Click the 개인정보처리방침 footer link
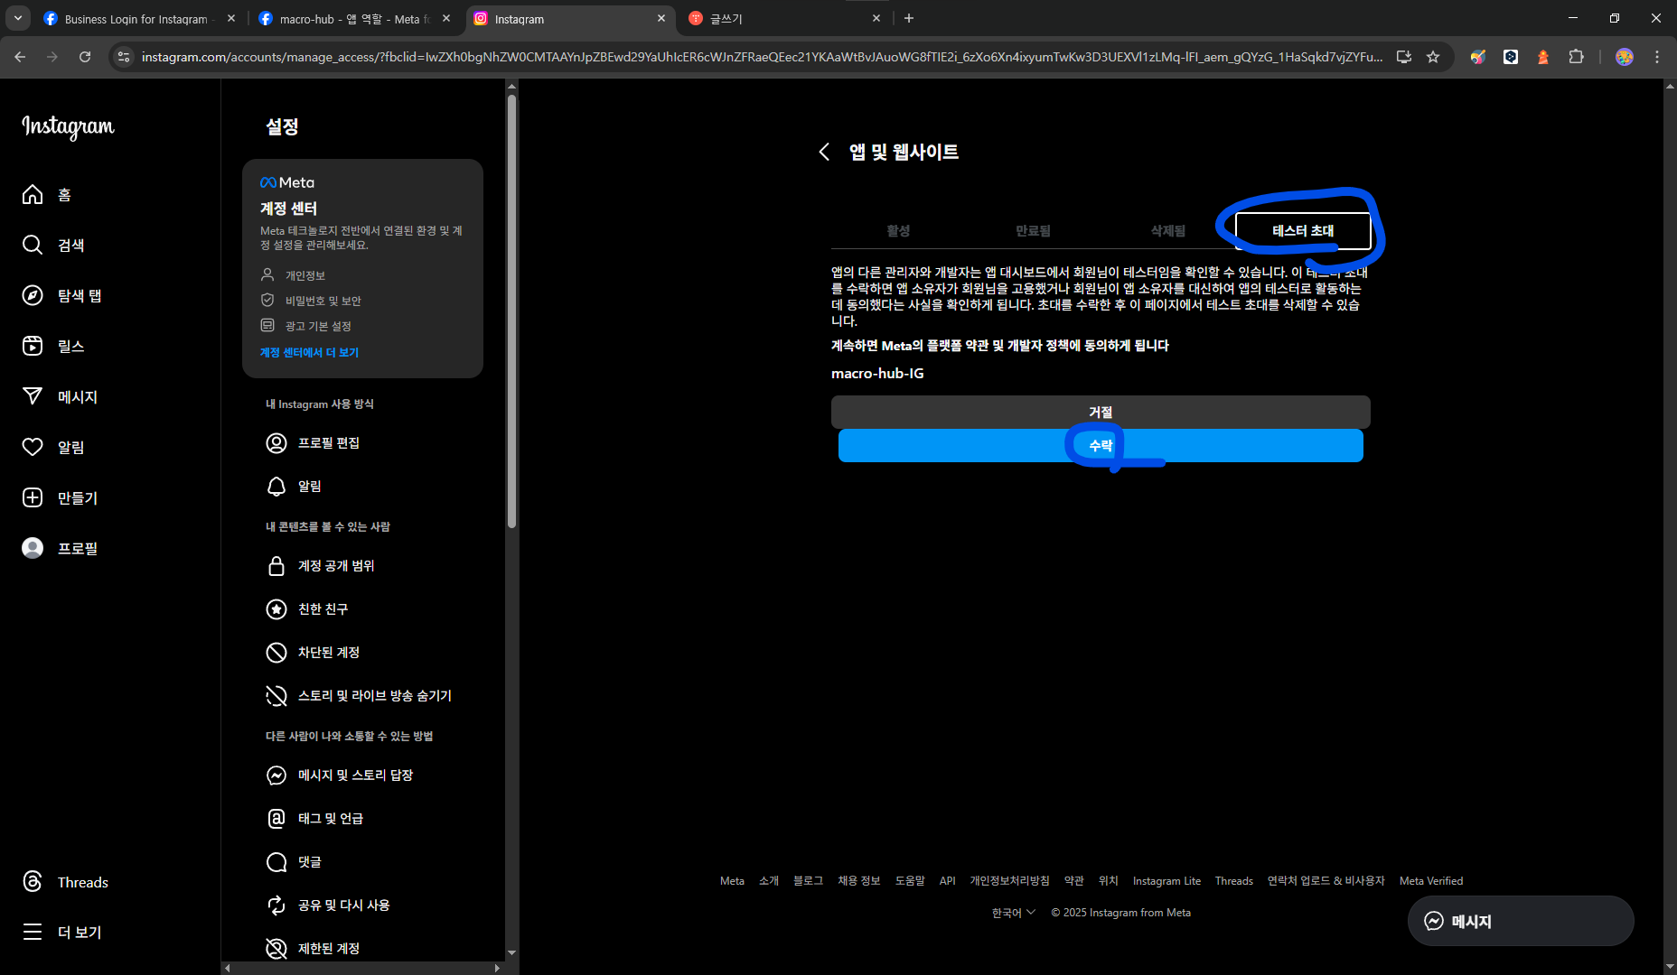 (1009, 881)
